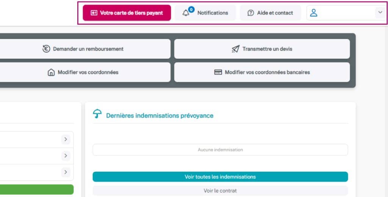Click the tiers payant card icon
This screenshot has height=197, width=388.
tap(94, 13)
